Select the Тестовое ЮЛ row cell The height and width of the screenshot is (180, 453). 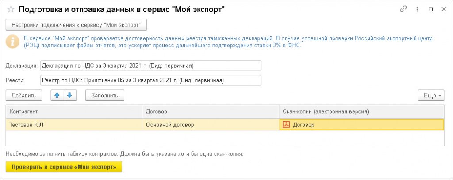point(74,125)
